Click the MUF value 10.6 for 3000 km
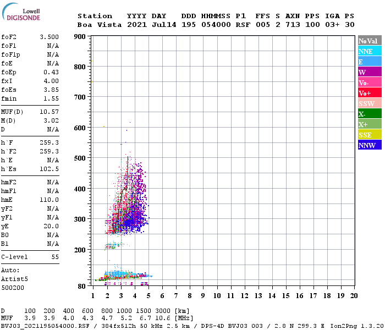 click(x=163, y=318)
